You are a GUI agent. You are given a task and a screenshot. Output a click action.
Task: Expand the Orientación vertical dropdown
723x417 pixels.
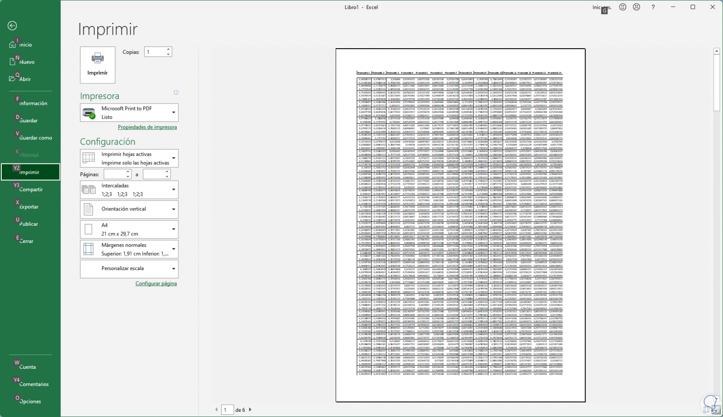pos(129,209)
